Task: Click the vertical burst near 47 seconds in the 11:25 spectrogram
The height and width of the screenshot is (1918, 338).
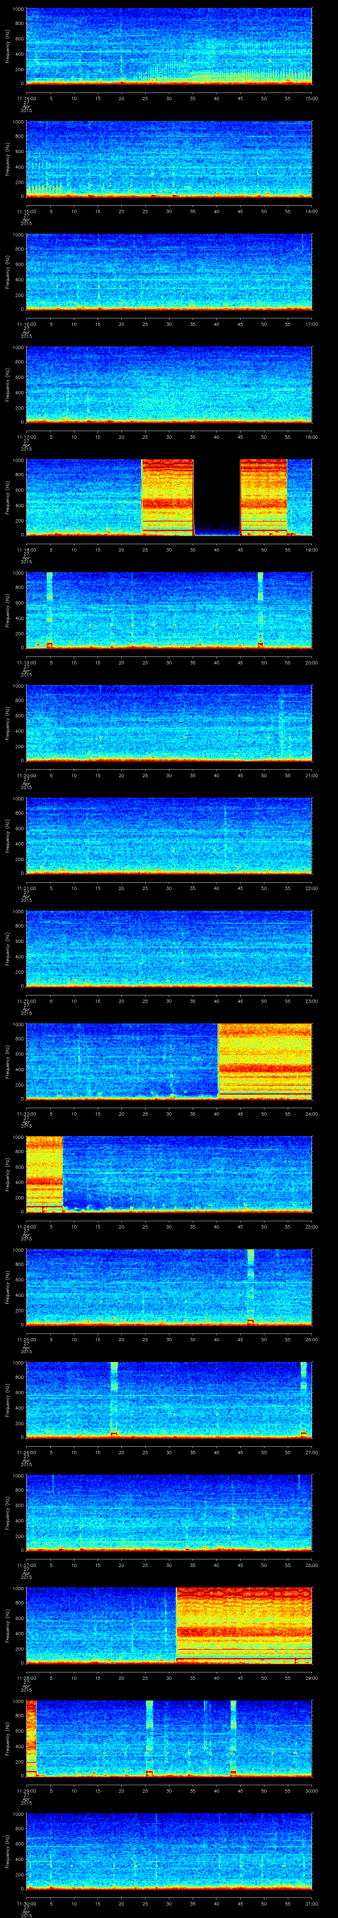Action: click(250, 1287)
